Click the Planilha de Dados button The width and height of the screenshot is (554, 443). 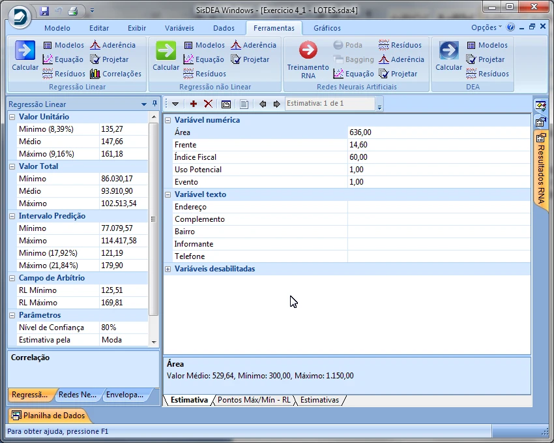point(48,416)
